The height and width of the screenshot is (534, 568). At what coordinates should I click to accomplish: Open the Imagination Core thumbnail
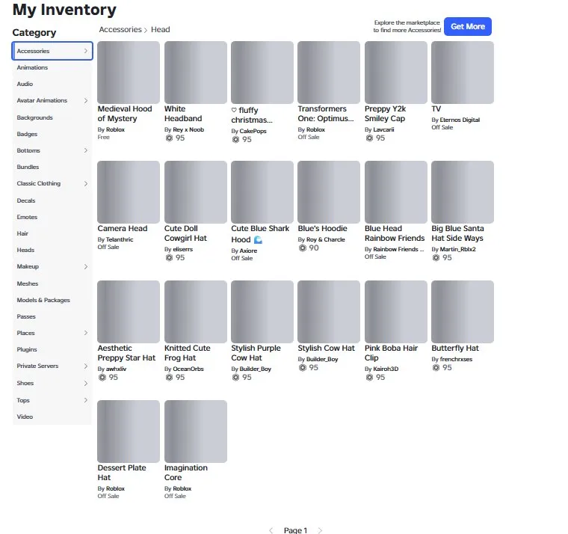point(196,431)
